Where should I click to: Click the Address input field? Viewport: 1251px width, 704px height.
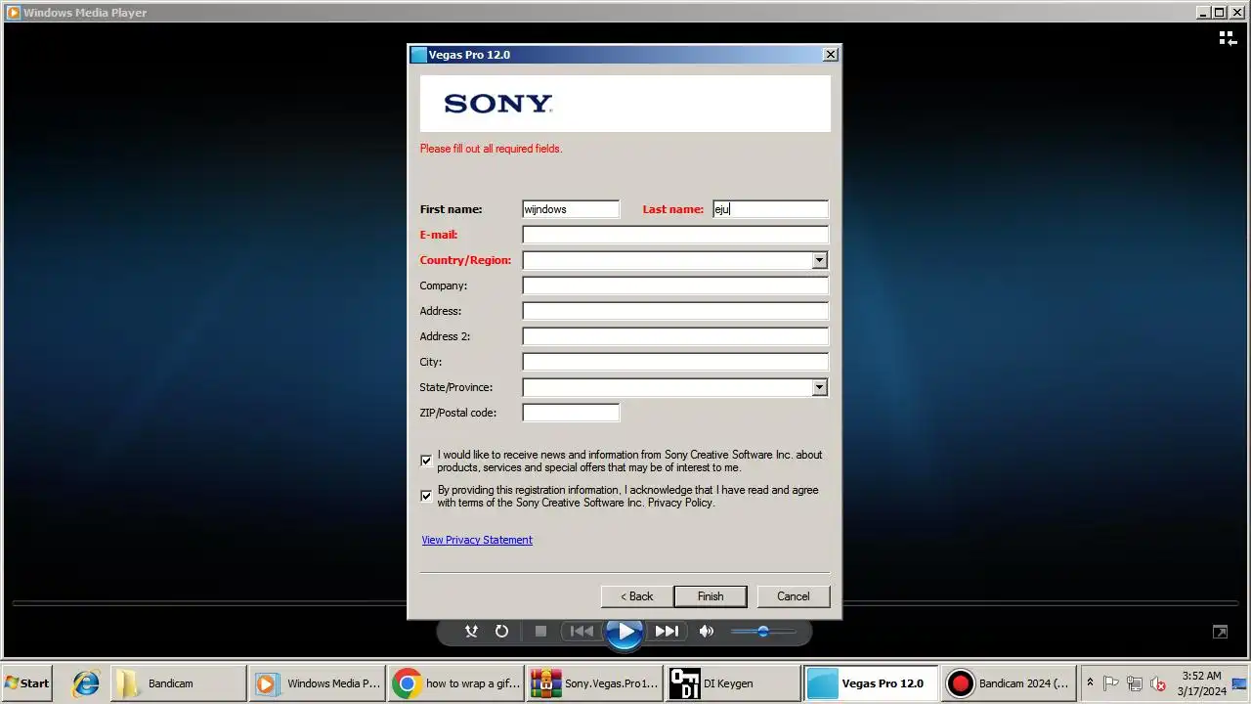tap(675, 311)
